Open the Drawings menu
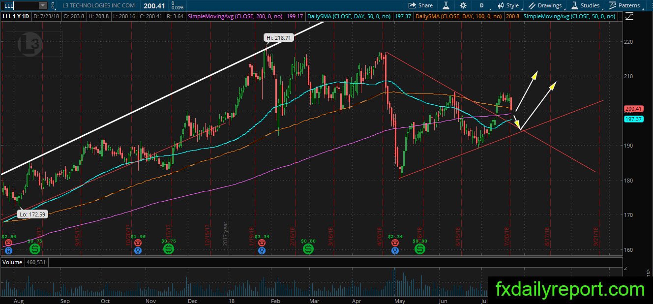 click(x=545, y=5)
